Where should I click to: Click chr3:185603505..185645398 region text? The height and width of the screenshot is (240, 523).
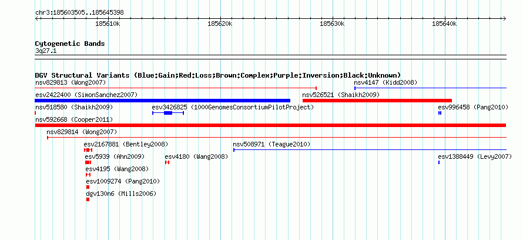79,13
